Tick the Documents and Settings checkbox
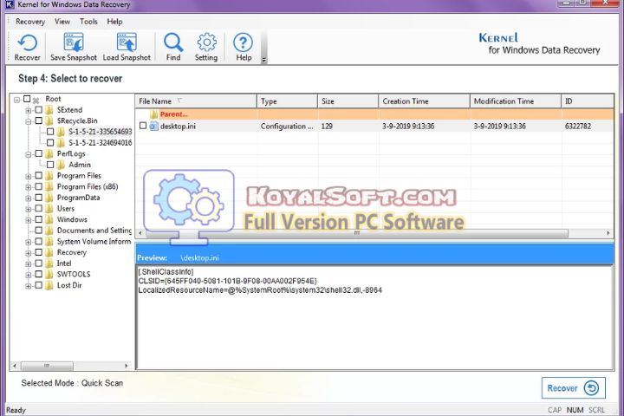624x416 pixels. 39,230
